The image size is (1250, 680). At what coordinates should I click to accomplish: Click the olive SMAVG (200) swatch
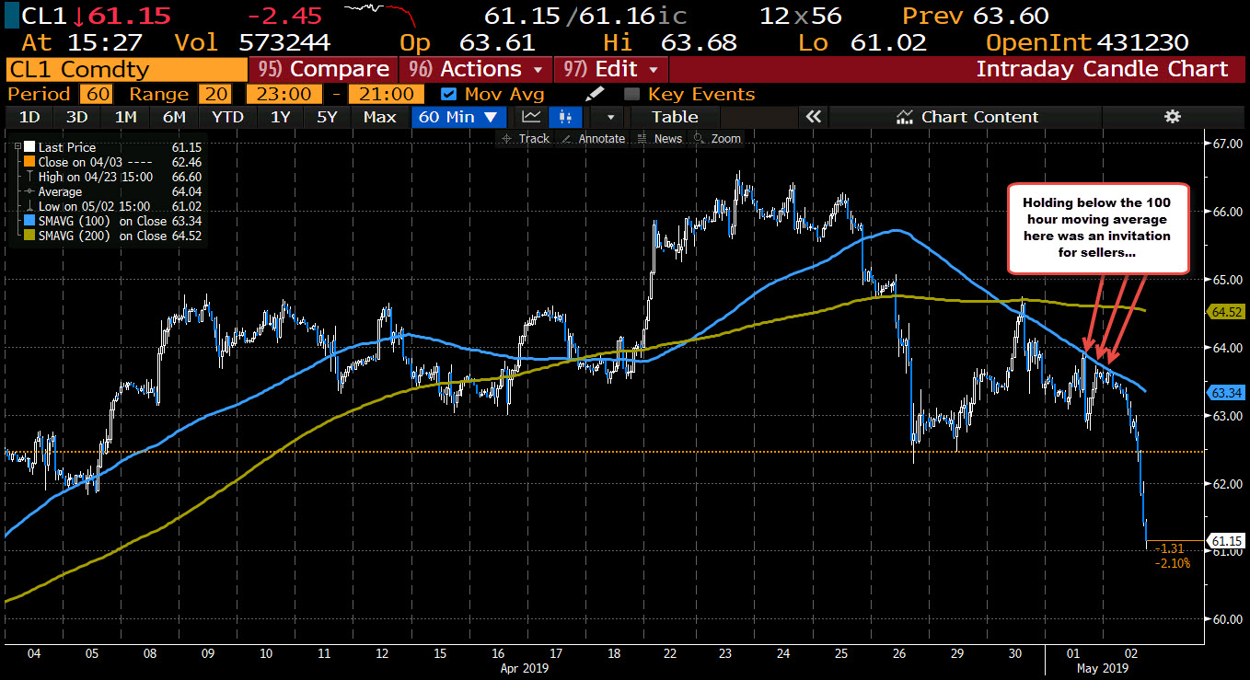pos(29,236)
